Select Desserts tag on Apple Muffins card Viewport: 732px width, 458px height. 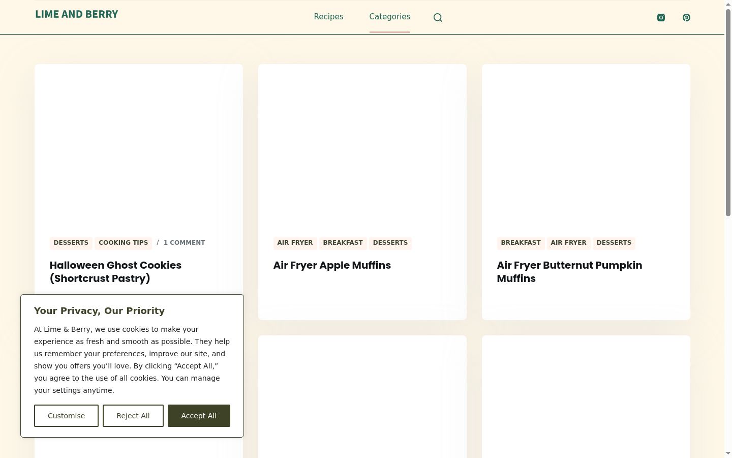coord(390,243)
